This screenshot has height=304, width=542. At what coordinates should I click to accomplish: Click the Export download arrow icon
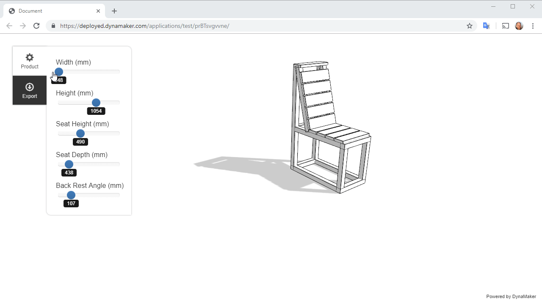(x=30, y=87)
